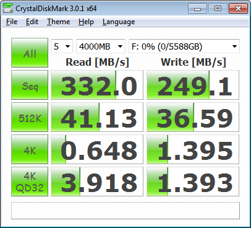
Task: Run all benchmarks with All button
Action: coord(30,53)
